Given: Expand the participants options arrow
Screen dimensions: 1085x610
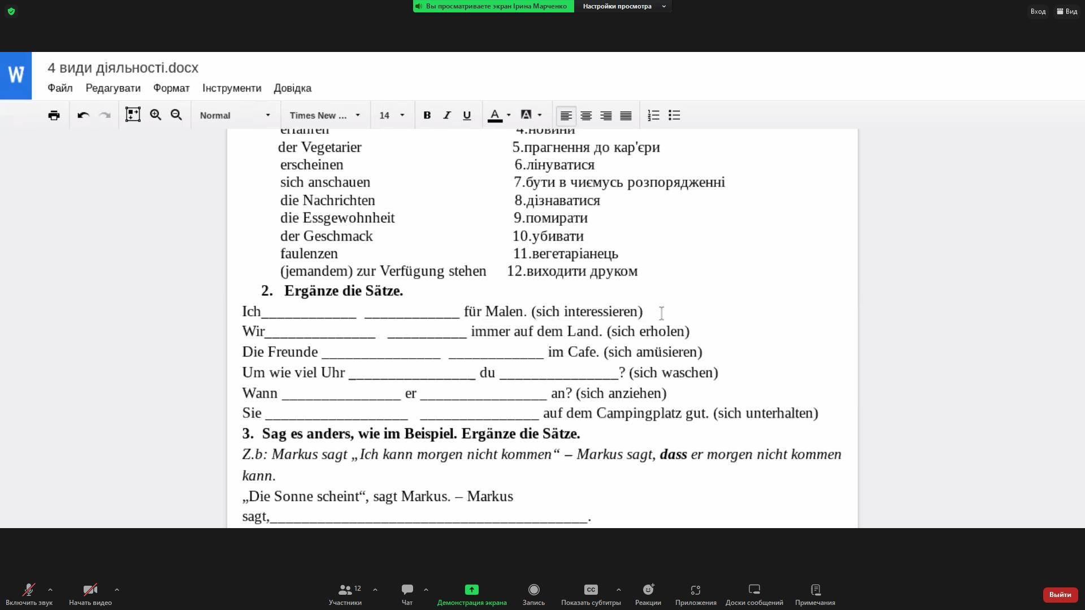Looking at the screenshot, I should coord(375,590).
